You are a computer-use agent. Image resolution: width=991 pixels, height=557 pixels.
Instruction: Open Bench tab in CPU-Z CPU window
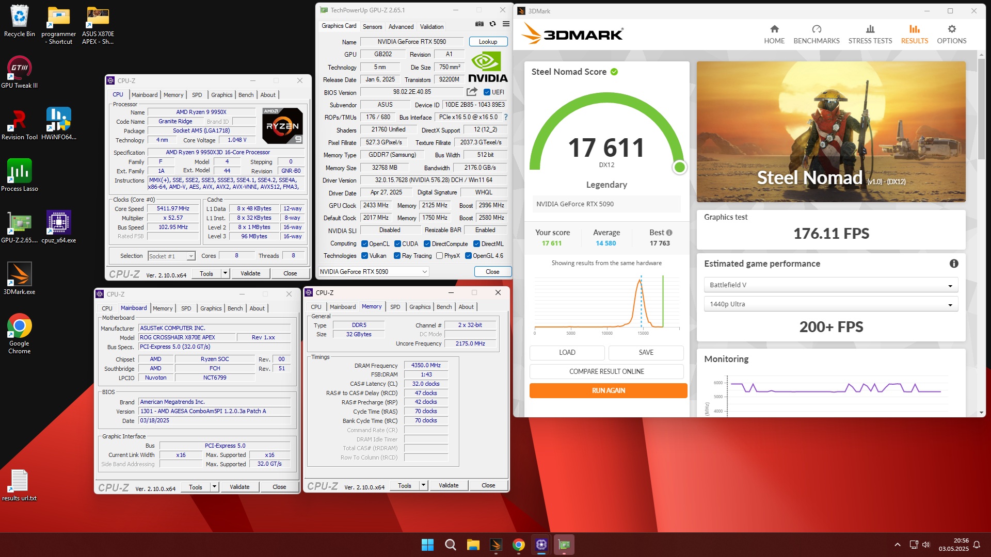[x=246, y=95]
